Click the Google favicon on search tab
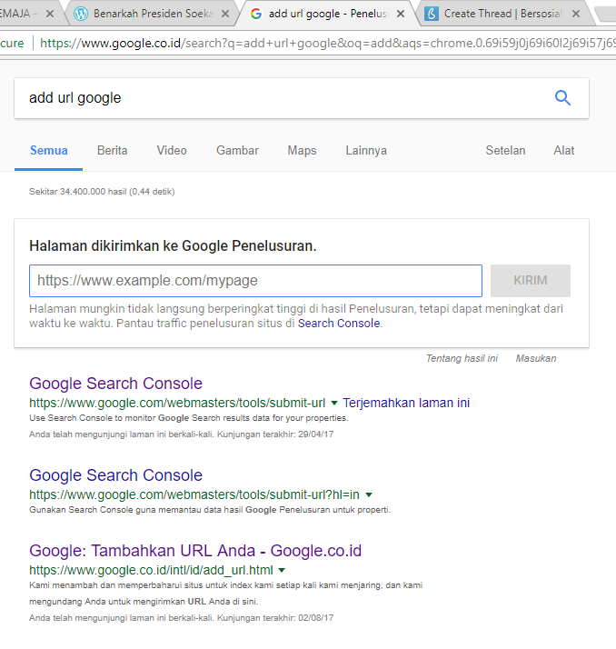Image resolution: width=616 pixels, height=649 pixels. (256, 14)
